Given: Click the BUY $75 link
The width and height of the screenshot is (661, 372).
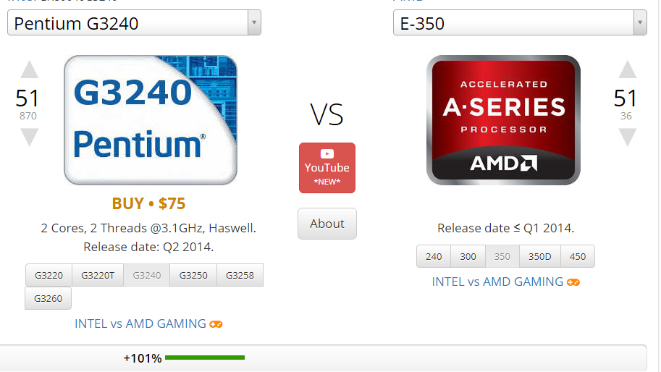Looking at the screenshot, I should pos(148,203).
